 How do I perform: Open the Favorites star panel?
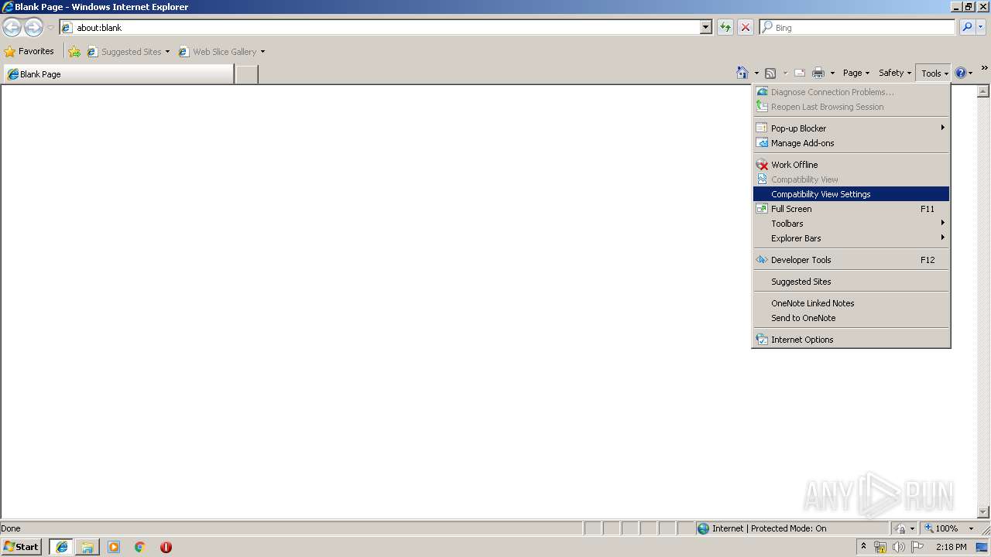click(x=29, y=51)
